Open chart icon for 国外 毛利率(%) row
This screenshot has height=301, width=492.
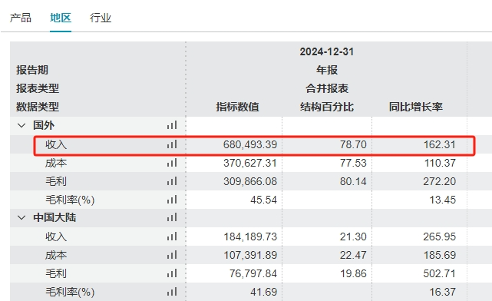(x=172, y=200)
